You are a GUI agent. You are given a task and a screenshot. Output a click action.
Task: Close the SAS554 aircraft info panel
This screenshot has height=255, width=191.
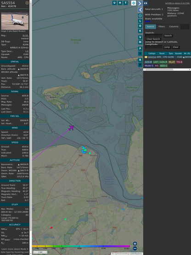27,3
